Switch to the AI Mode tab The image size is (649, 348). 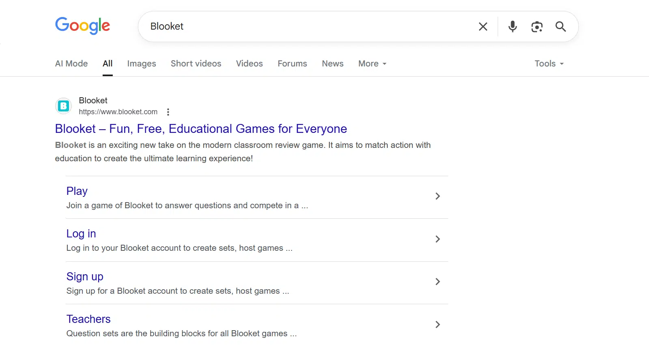(71, 64)
